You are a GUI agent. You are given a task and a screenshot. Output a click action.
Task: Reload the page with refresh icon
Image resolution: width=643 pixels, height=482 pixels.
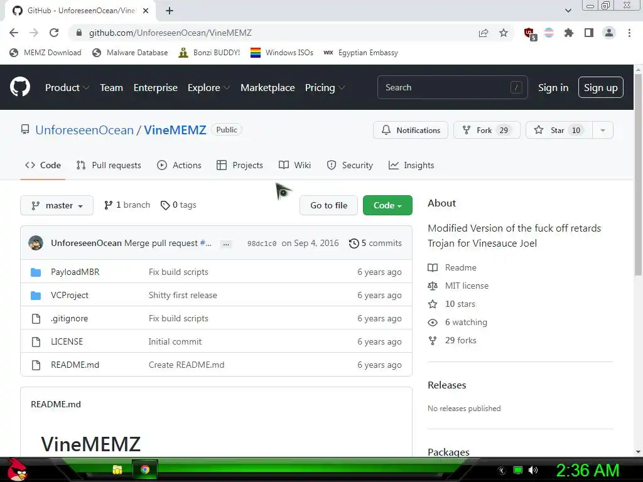point(54,33)
